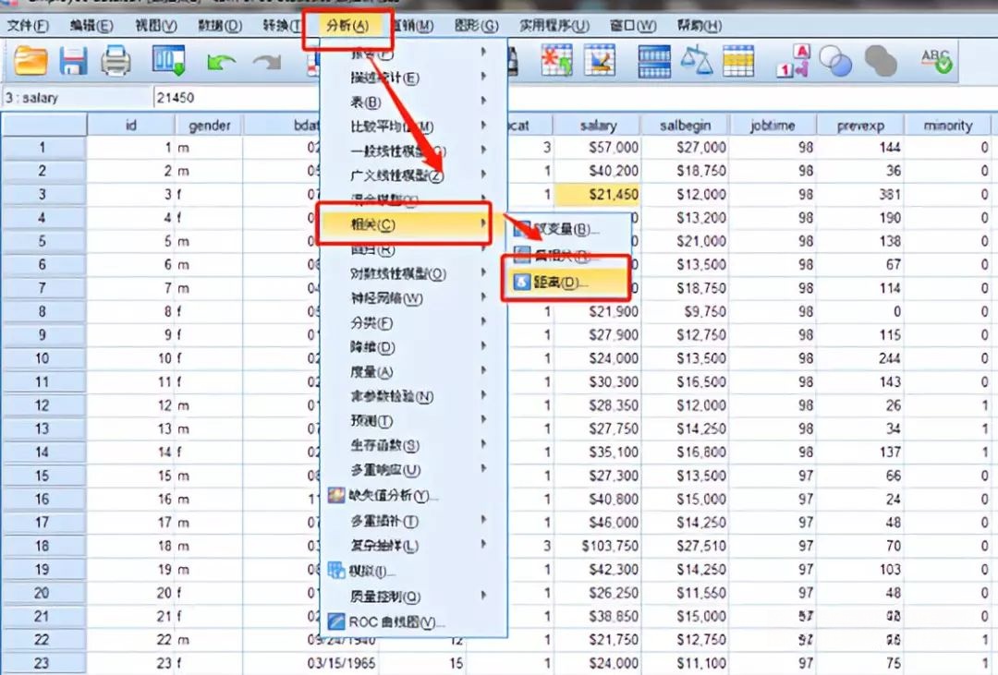998x675 pixels.
Task: Expand the 复杂抽样(L) submenu
Action: 414,545
